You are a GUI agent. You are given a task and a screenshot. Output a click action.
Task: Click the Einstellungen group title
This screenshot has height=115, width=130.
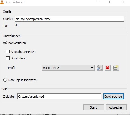[12, 36]
